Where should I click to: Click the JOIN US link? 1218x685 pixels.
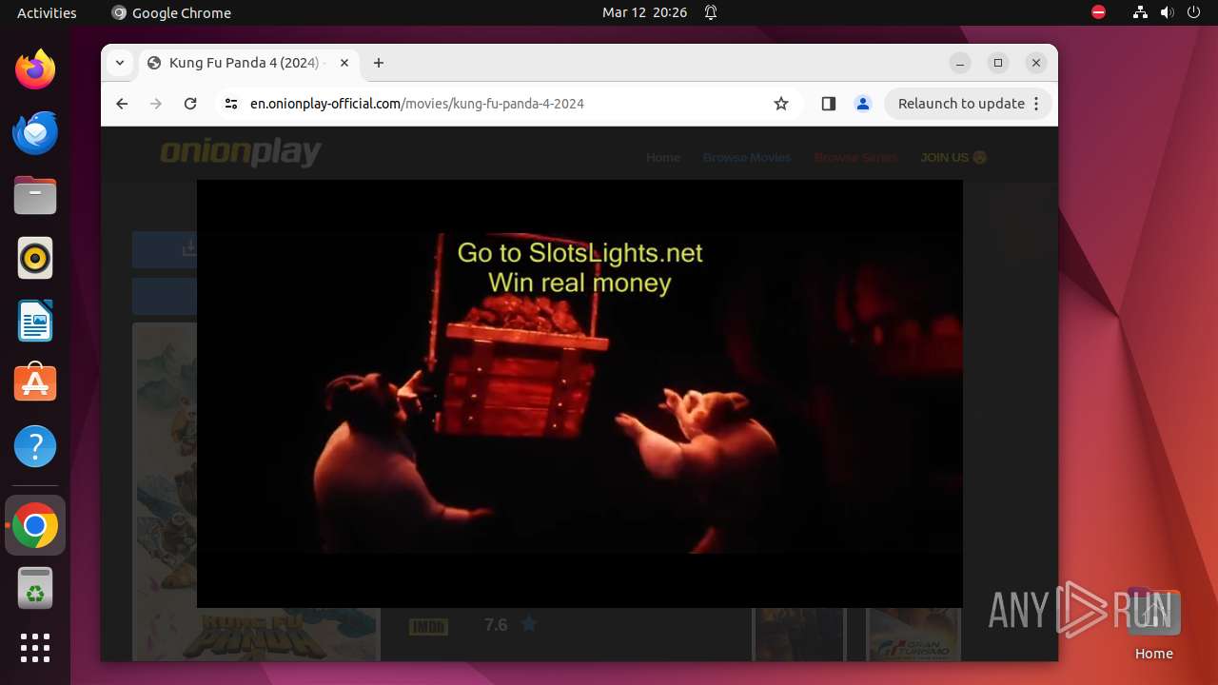point(953,158)
